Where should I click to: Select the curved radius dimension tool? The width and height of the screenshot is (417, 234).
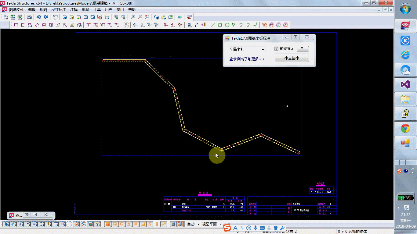pos(58,25)
